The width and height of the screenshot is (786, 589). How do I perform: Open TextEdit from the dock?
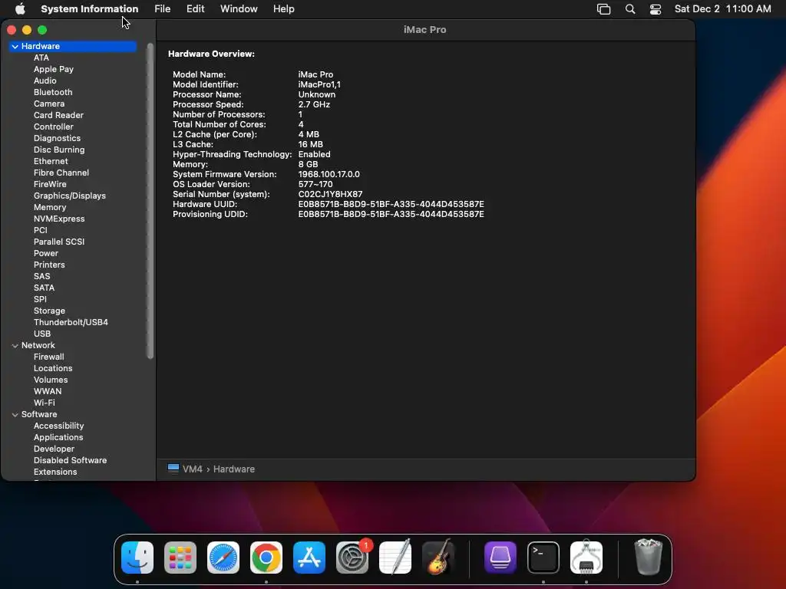395,558
